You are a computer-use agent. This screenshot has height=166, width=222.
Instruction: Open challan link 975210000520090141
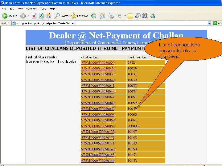point(98,143)
